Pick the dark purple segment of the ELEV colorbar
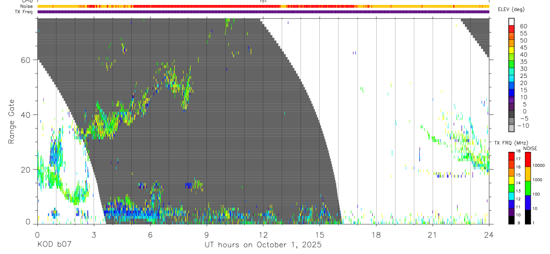Image resolution: width=550 pixels, height=254 pixels. pyautogui.click(x=511, y=108)
